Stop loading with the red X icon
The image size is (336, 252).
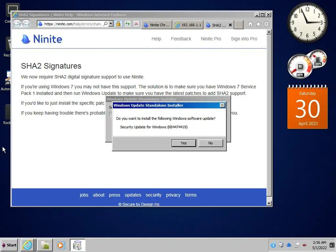coord(136,24)
